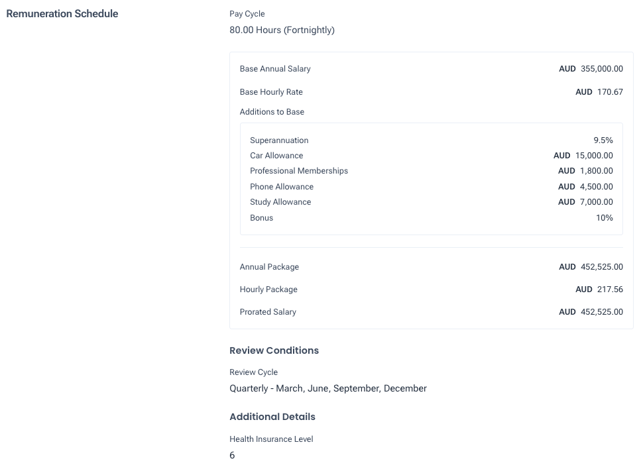Select the Base Annual Salary label
Screen dimensions: 641x475
pos(274,69)
